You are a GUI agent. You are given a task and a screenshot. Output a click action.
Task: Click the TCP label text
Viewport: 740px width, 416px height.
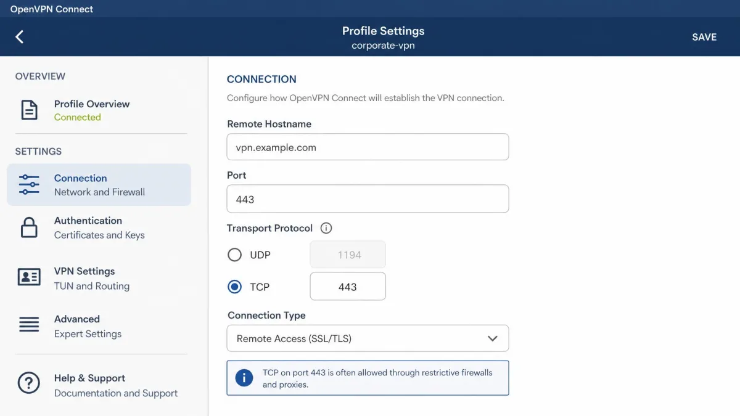click(x=260, y=287)
